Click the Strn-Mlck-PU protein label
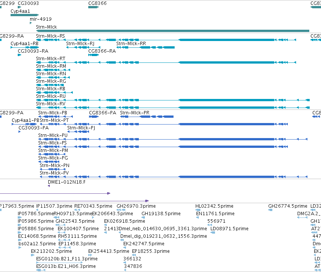The height and width of the screenshot is (272, 321). [53, 135]
